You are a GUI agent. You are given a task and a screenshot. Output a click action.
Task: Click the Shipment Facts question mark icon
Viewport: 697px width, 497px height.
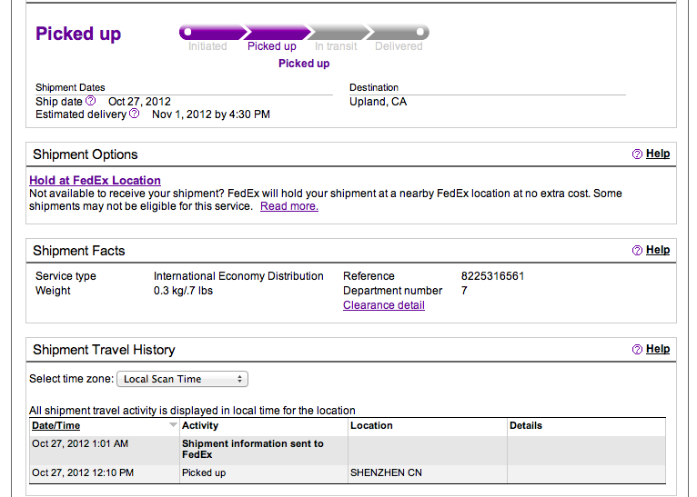(x=637, y=251)
